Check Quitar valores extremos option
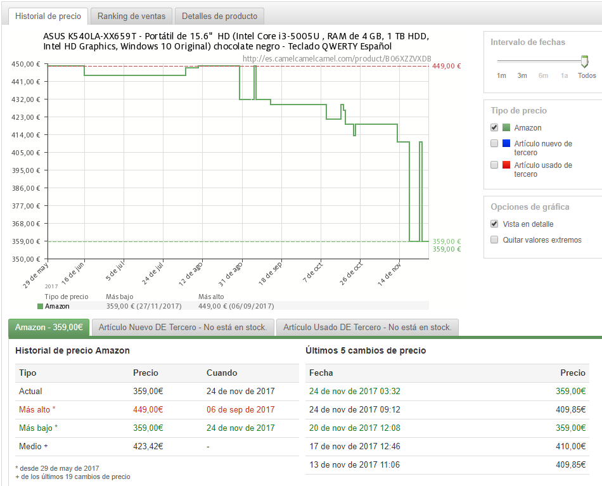 494,240
